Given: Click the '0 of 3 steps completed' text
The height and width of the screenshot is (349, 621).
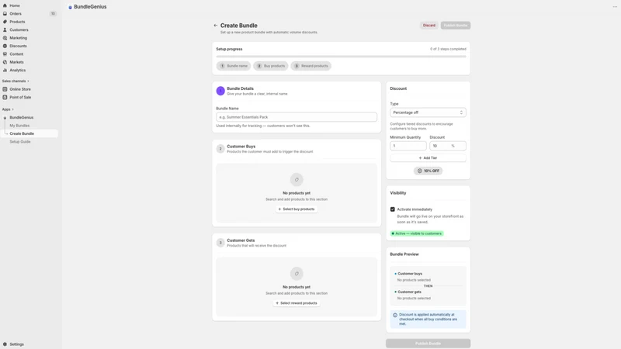Looking at the screenshot, I should click(448, 49).
